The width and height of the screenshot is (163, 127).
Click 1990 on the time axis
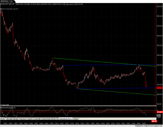(51, 123)
